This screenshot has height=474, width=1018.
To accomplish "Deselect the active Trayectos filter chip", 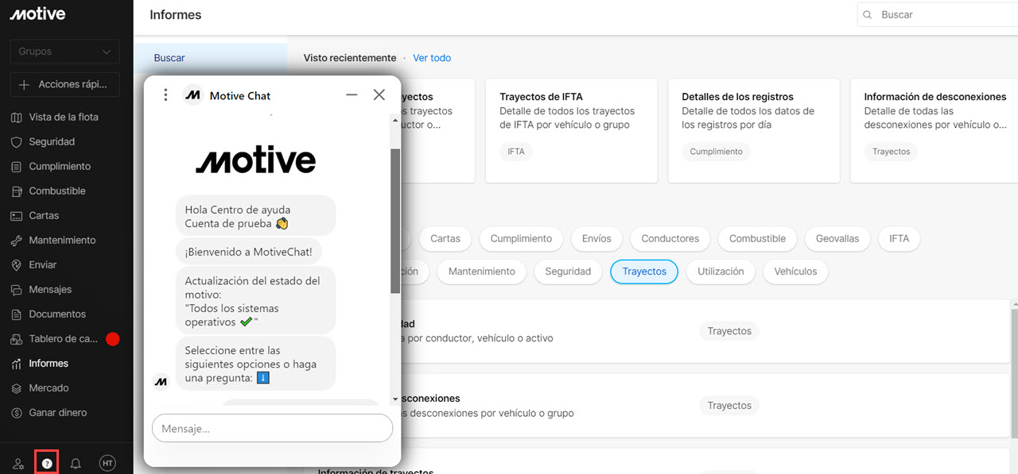I will point(644,272).
